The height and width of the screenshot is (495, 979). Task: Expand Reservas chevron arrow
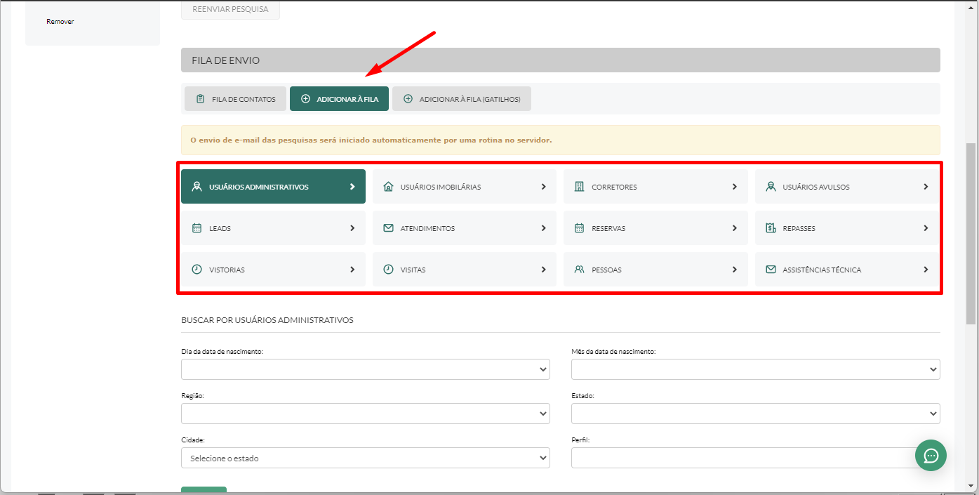735,228
